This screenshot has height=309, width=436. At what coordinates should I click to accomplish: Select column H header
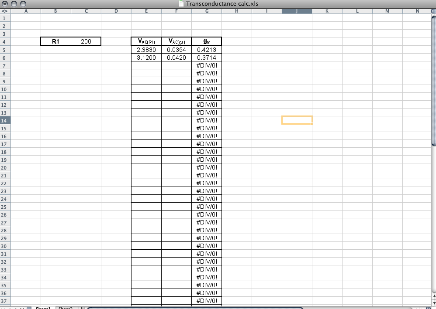pos(237,11)
